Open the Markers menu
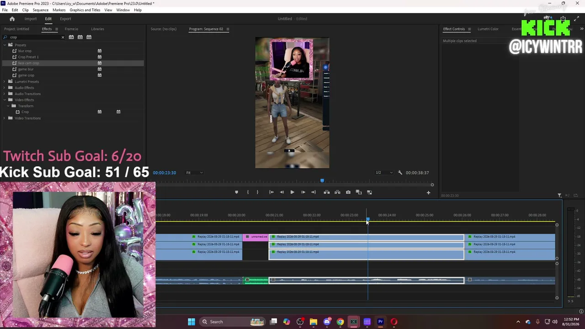 click(x=59, y=10)
